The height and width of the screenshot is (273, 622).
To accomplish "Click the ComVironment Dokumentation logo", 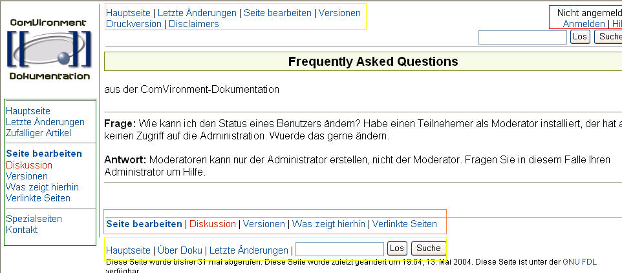I will pos(50,50).
